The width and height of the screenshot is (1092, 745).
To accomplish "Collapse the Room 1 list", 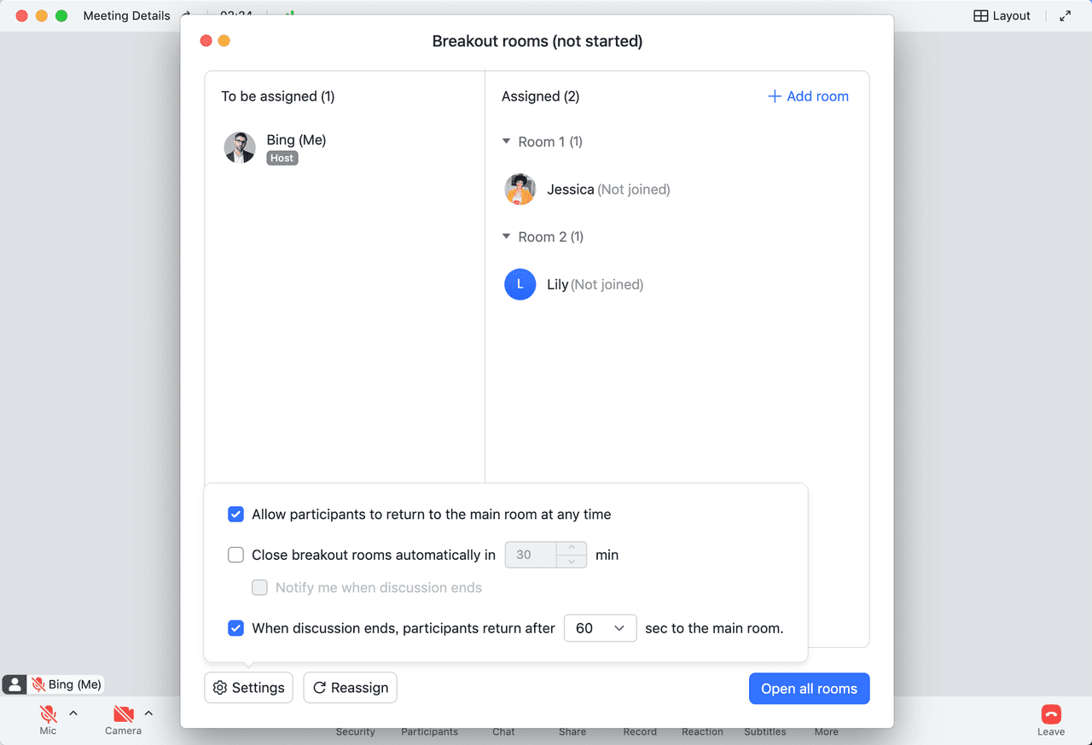I will coord(507,142).
